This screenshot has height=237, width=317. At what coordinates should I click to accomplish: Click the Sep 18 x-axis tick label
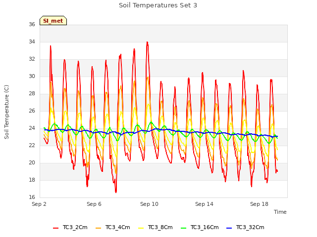[259, 204]
